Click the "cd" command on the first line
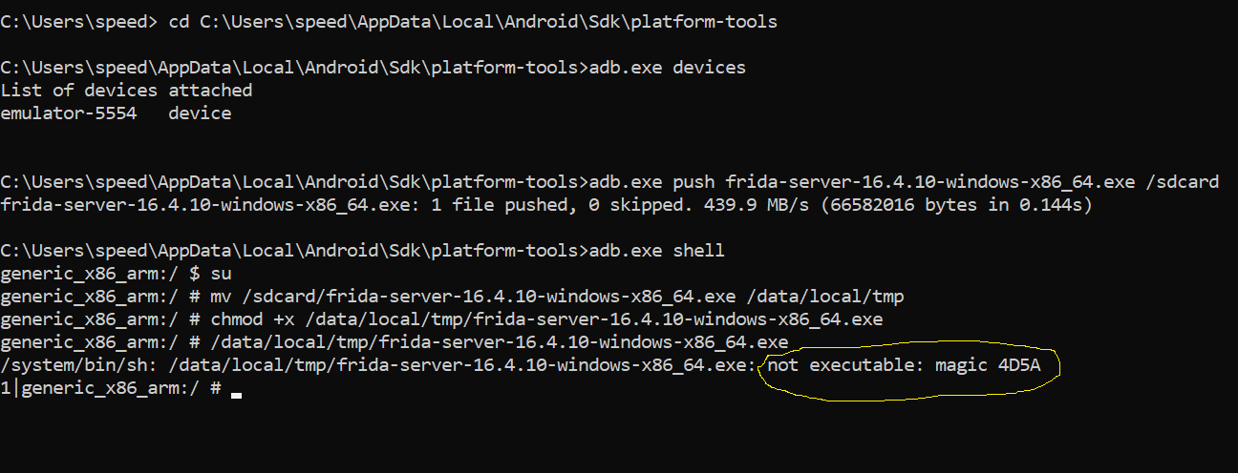Image resolution: width=1238 pixels, height=473 pixels. [179, 22]
